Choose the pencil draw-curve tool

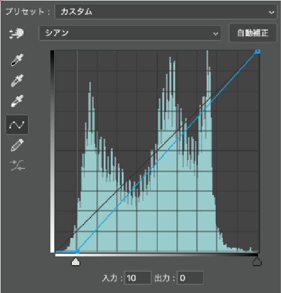coord(17,145)
